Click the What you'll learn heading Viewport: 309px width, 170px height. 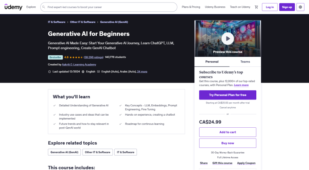click(x=71, y=97)
